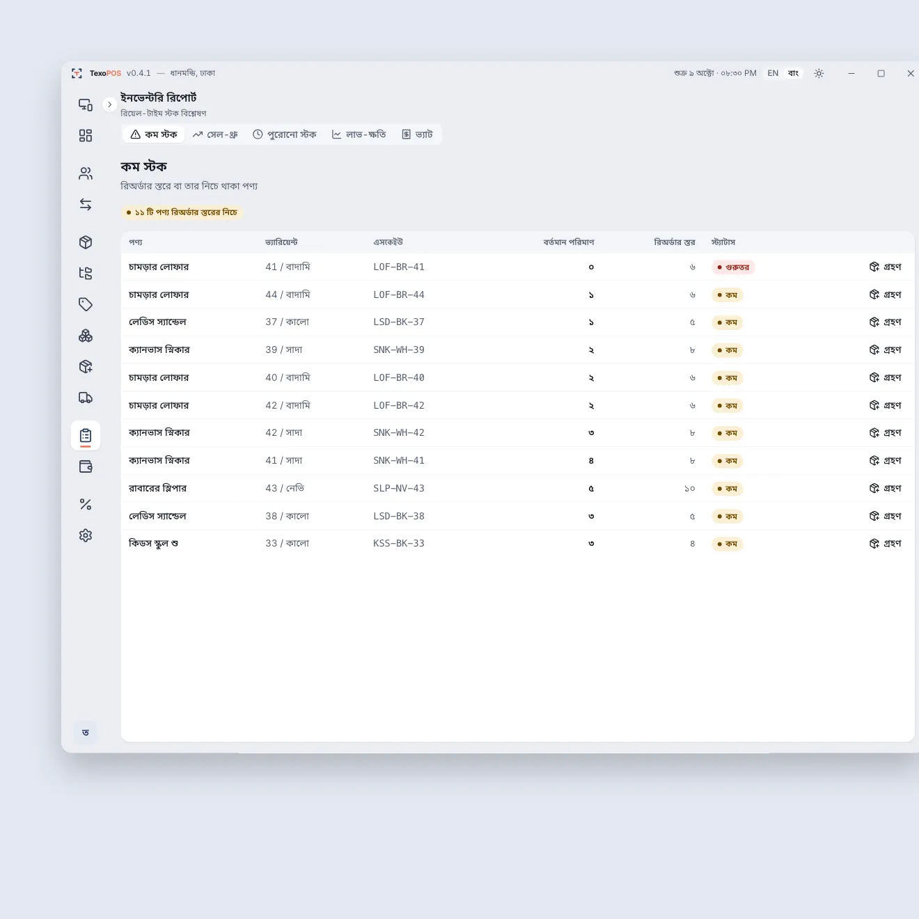Click গ্রহণ for row LOF-BR-41
The height and width of the screenshot is (919, 919).
886,267
